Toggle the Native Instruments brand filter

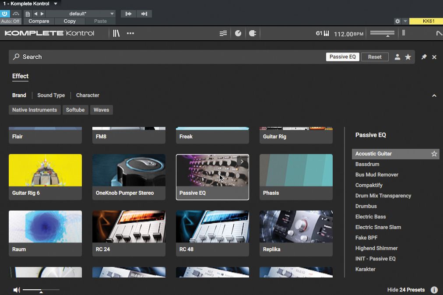pyautogui.click(x=35, y=110)
